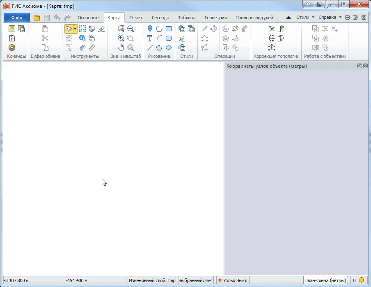Screen dimensions: 371x287
Task: Click the План-схема (метры) status button
Action: (325, 280)
